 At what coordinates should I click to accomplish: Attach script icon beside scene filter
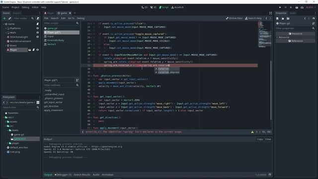38,18
